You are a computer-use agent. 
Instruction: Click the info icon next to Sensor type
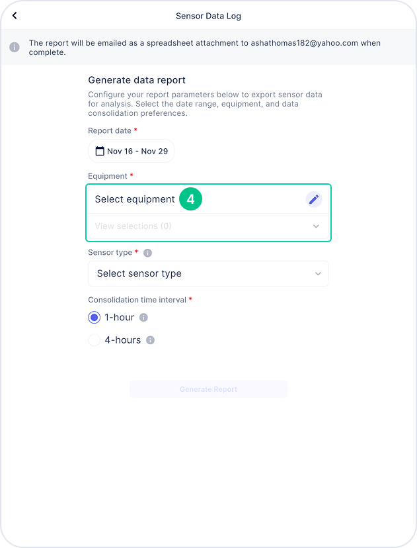147,253
